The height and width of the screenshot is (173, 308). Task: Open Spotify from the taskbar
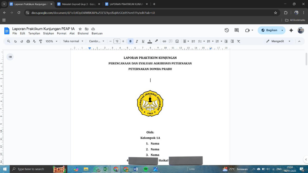[146, 169]
